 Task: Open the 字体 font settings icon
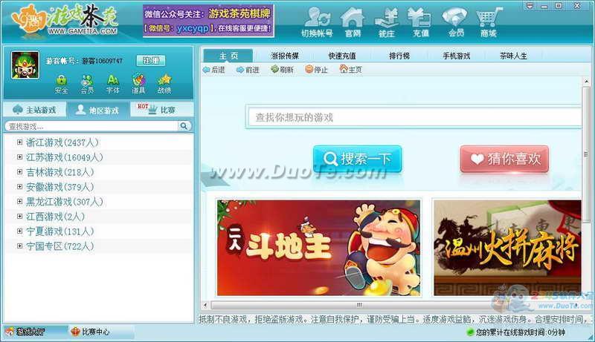(112, 84)
